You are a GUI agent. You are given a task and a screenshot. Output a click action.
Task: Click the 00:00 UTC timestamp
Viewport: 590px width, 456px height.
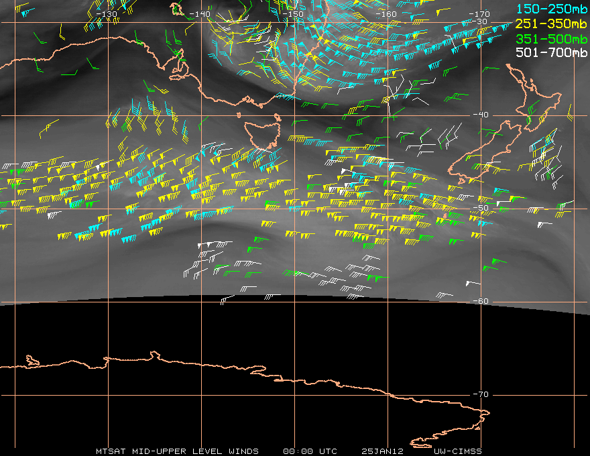click(310, 451)
